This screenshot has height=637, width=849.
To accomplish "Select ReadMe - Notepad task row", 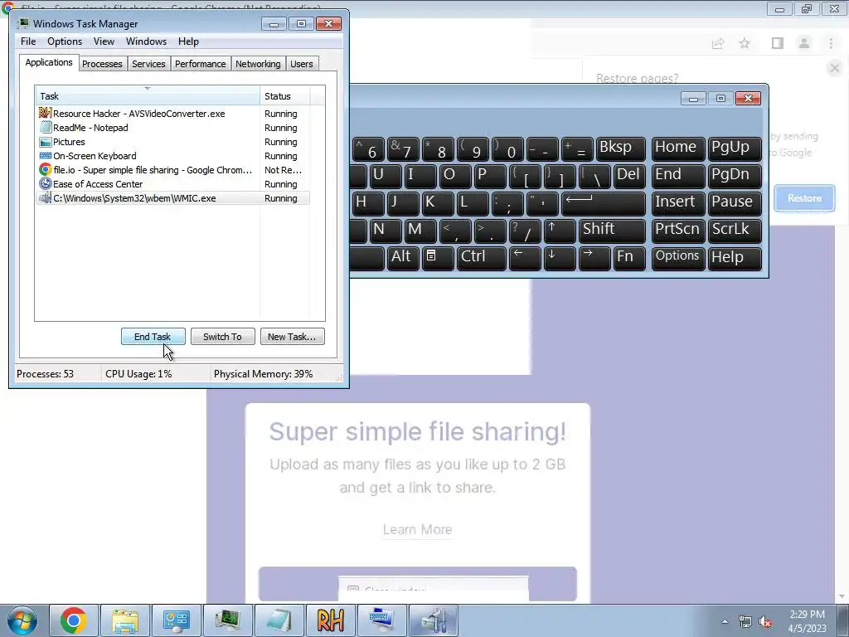I will [x=172, y=128].
